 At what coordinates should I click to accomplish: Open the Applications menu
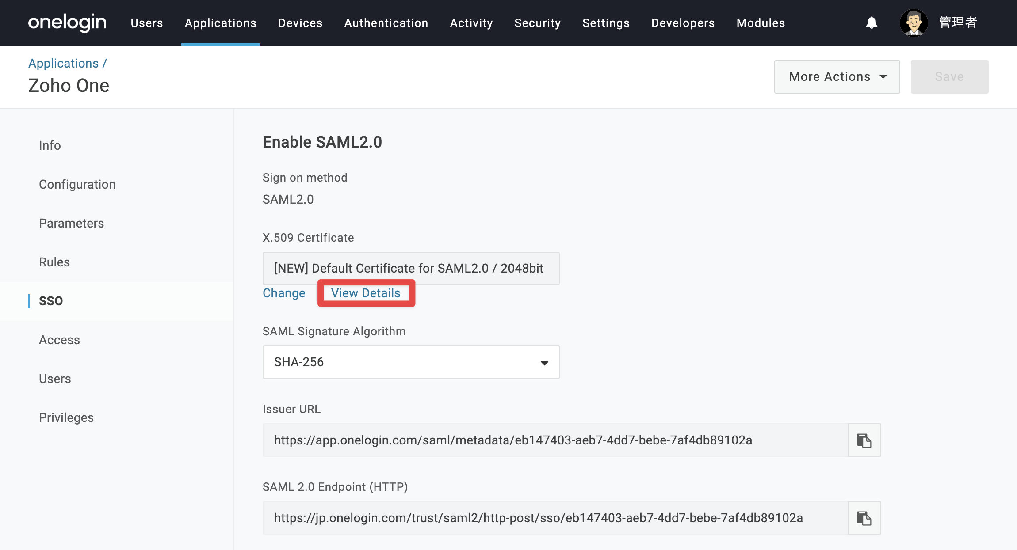pos(221,23)
